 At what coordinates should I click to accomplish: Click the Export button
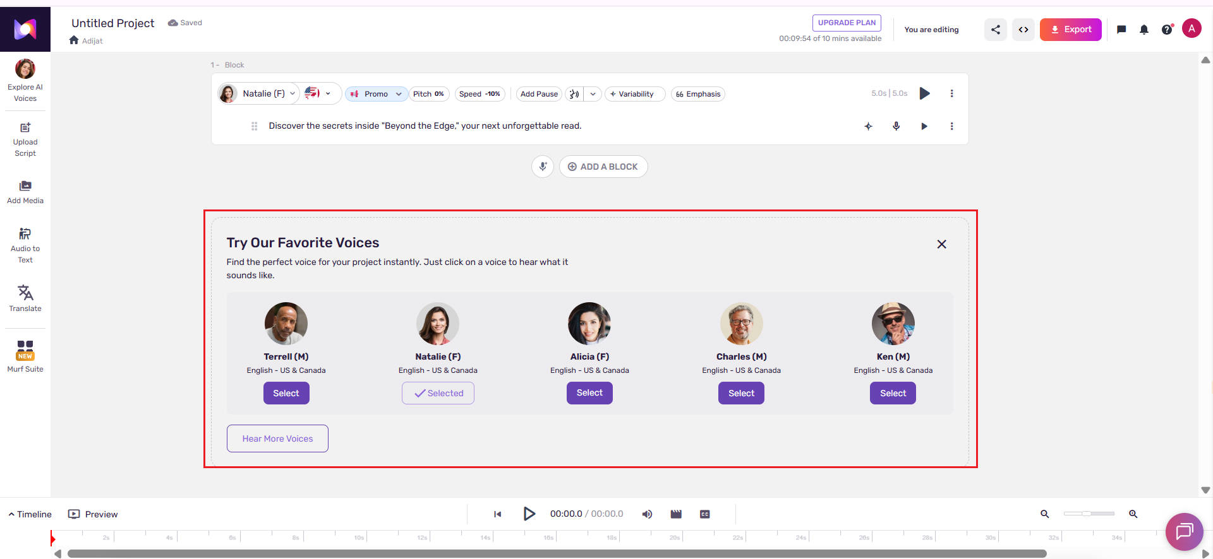pyautogui.click(x=1071, y=30)
